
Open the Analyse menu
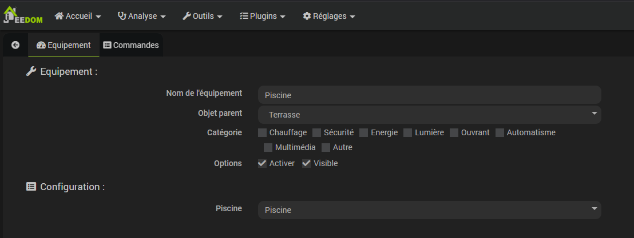coord(142,16)
